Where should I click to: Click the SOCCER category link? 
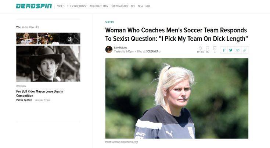(x=109, y=22)
